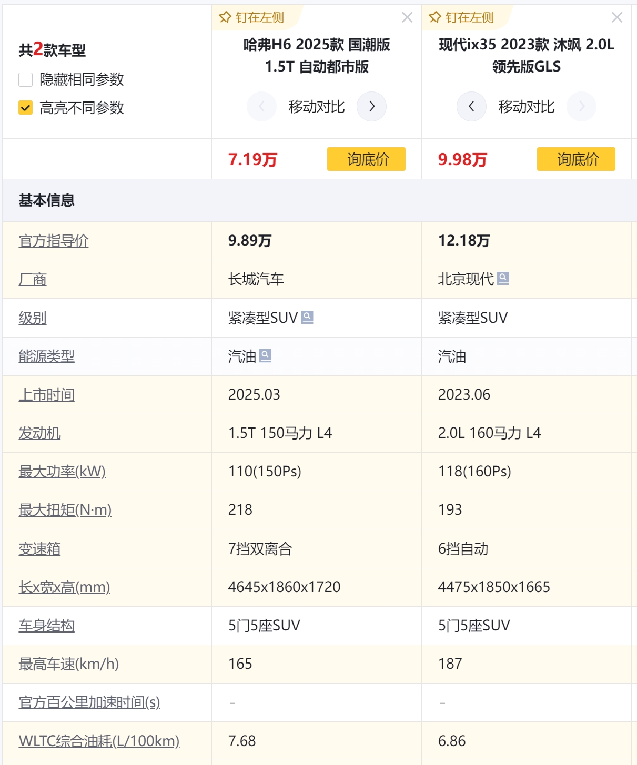The image size is (637, 765).
Task: Select the 12.18万 official guide price
Action: coord(464,241)
